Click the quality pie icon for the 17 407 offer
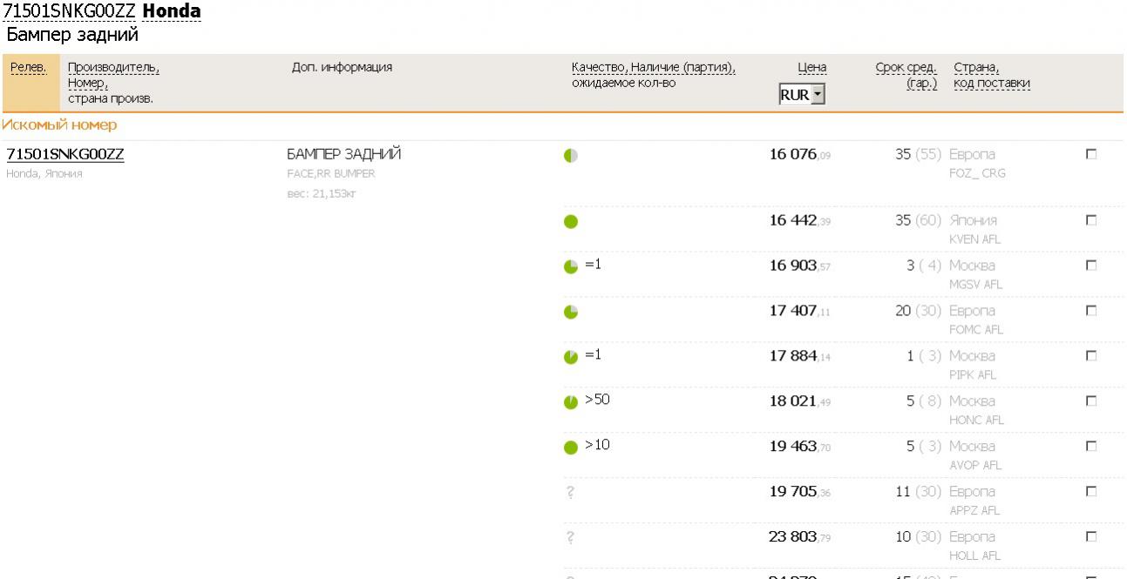The height and width of the screenshot is (579, 1127). click(571, 311)
